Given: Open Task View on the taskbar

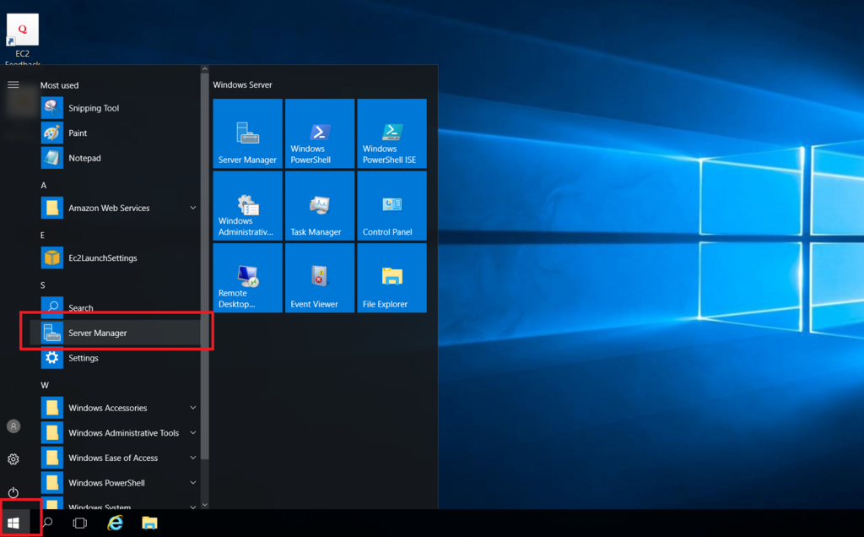Looking at the screenshot, I should point(80,523).
